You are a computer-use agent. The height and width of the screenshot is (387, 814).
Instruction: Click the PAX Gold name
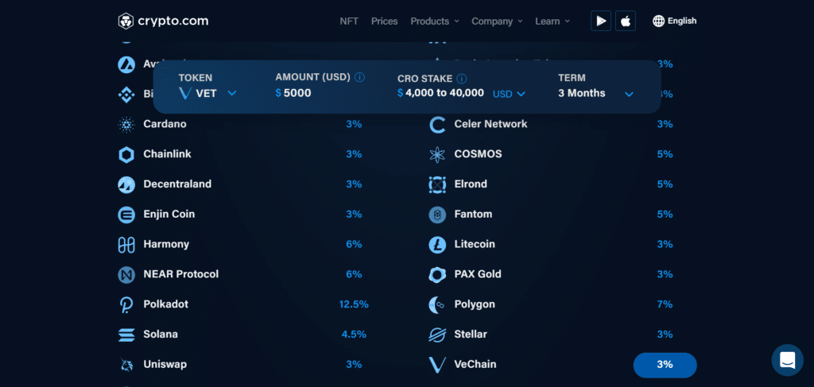[x=478, y=274]
